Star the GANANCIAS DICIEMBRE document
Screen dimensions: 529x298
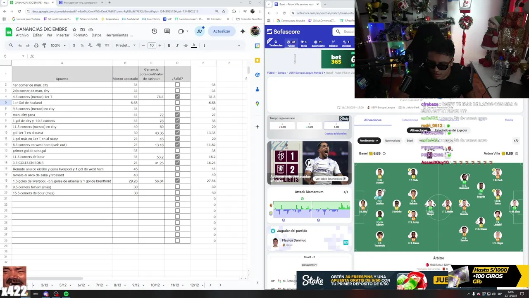pos(74,29)
